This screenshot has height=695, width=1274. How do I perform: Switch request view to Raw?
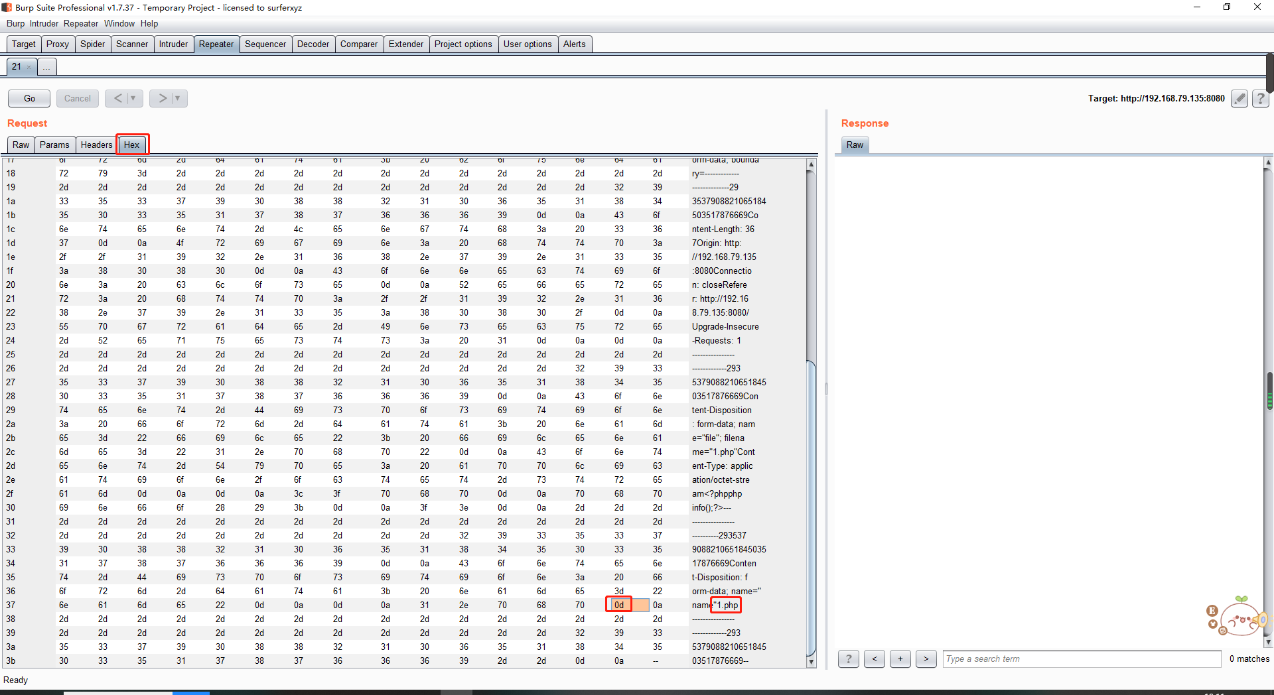(21, 145)
